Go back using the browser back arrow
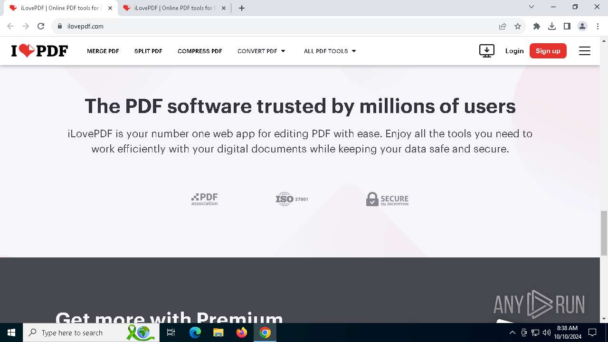 coord(10,26)
